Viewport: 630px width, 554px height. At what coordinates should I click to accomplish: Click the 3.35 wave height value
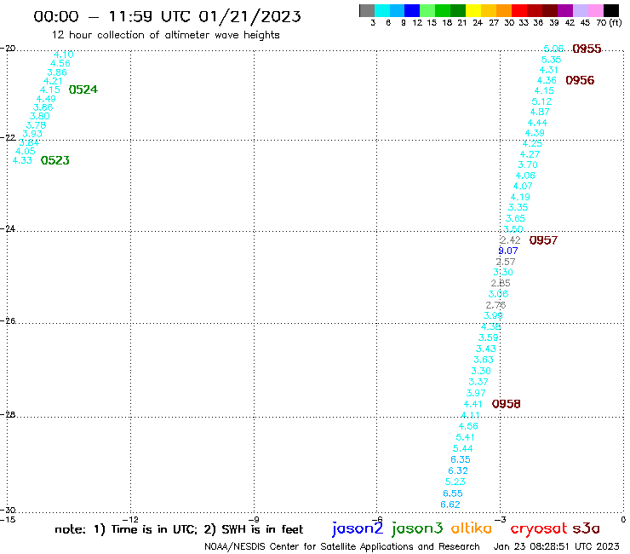pos(518,207)
